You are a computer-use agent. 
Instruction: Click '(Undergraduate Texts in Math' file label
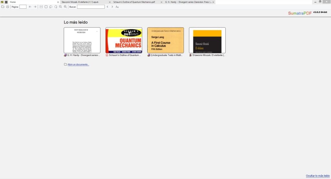point(166,55)
